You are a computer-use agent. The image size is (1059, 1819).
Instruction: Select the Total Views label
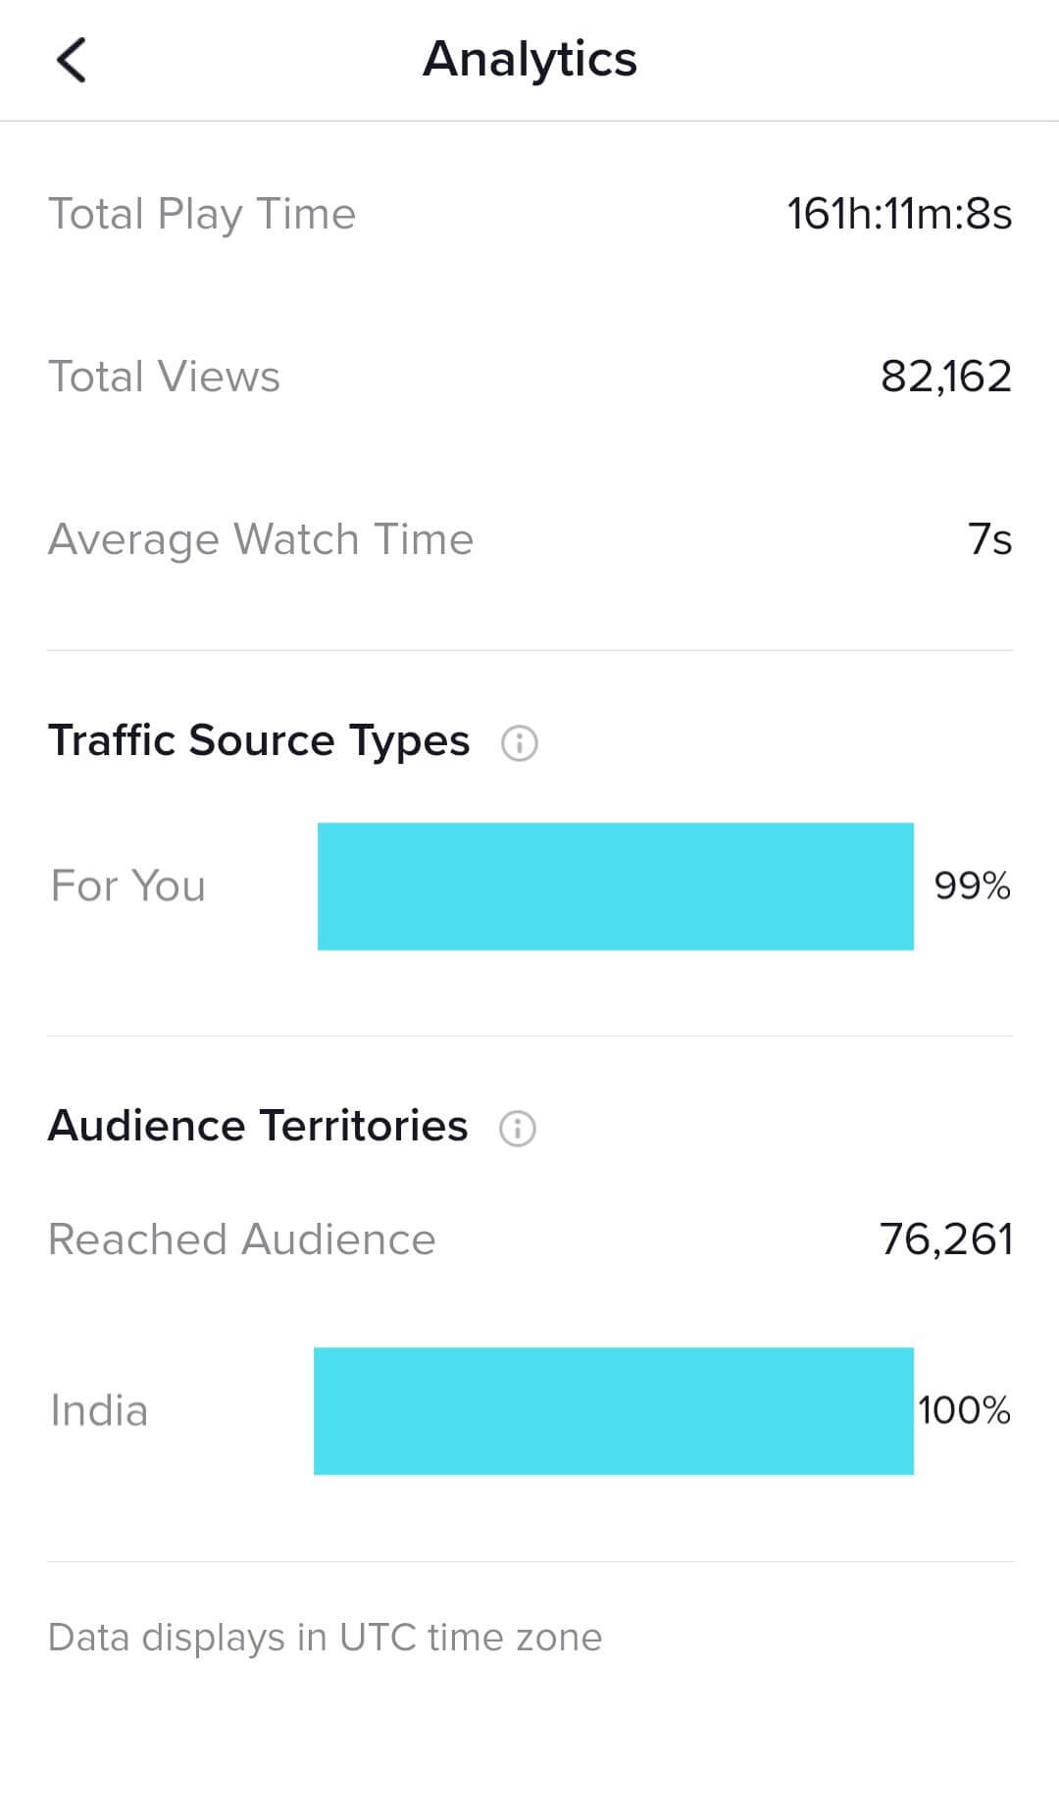[164, 377]
